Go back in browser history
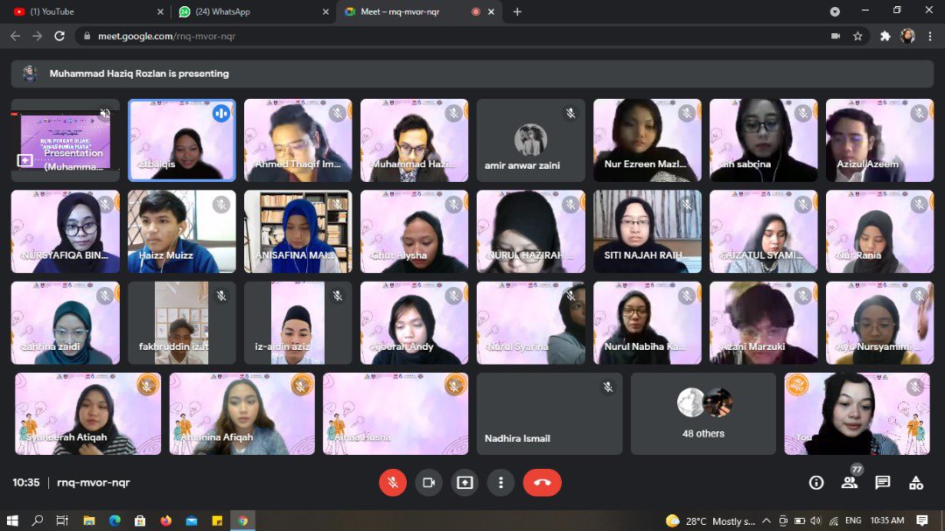 point(16,36)
